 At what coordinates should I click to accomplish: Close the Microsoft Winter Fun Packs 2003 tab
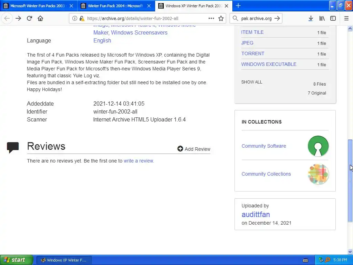[x=71, y=6]
